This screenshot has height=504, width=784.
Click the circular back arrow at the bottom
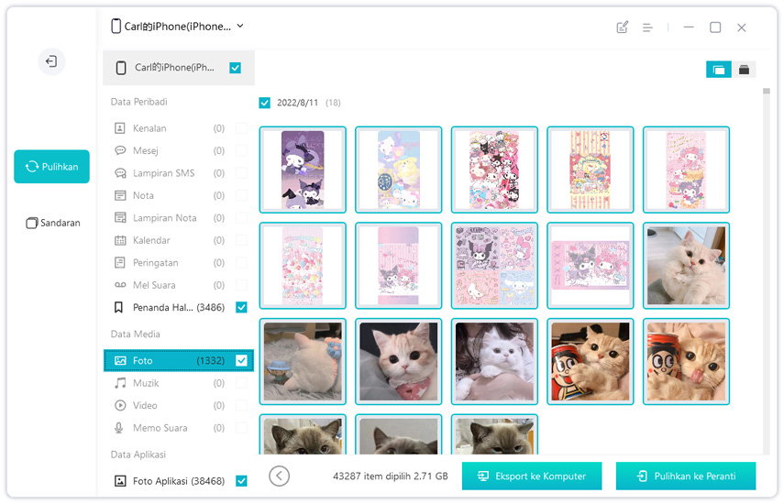point(280,476)
